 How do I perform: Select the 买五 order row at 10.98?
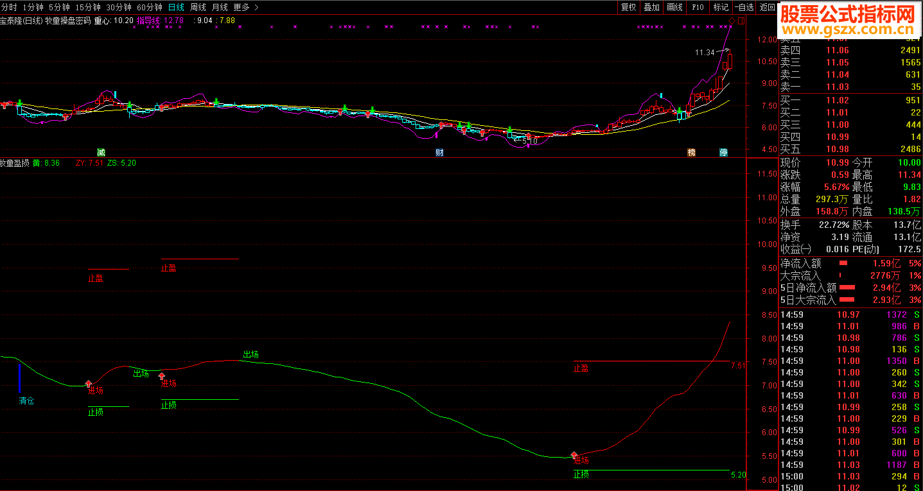[850, 149]
